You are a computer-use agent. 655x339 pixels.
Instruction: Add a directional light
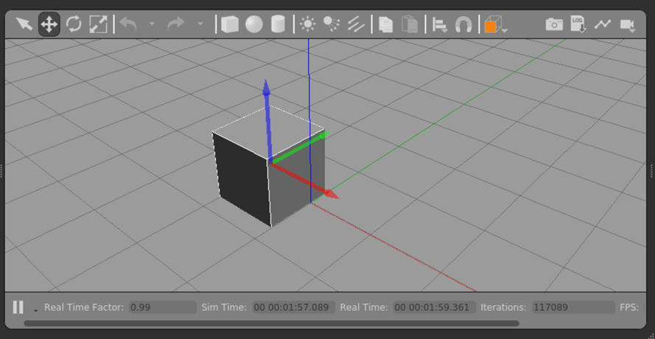coord(356,24)
